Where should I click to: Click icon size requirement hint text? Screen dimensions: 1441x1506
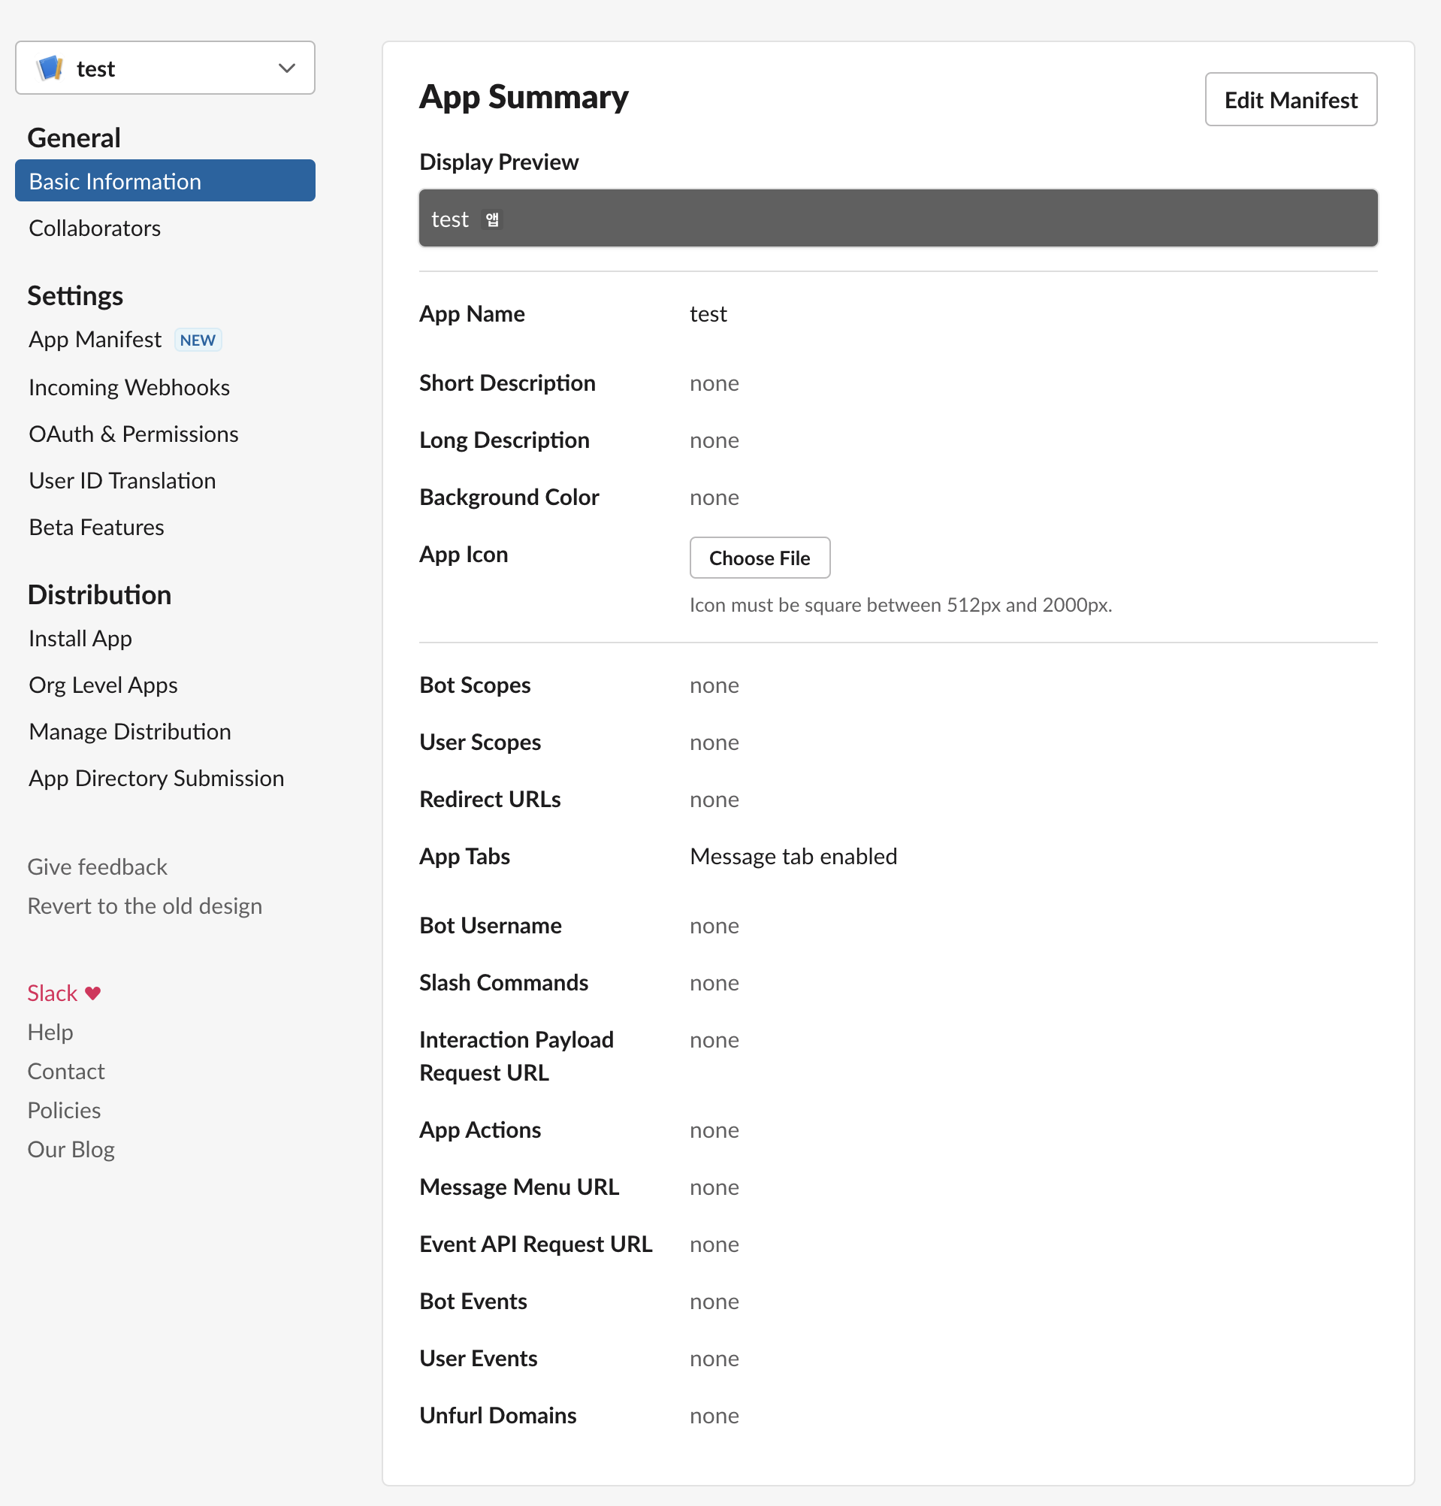[900, 606]
